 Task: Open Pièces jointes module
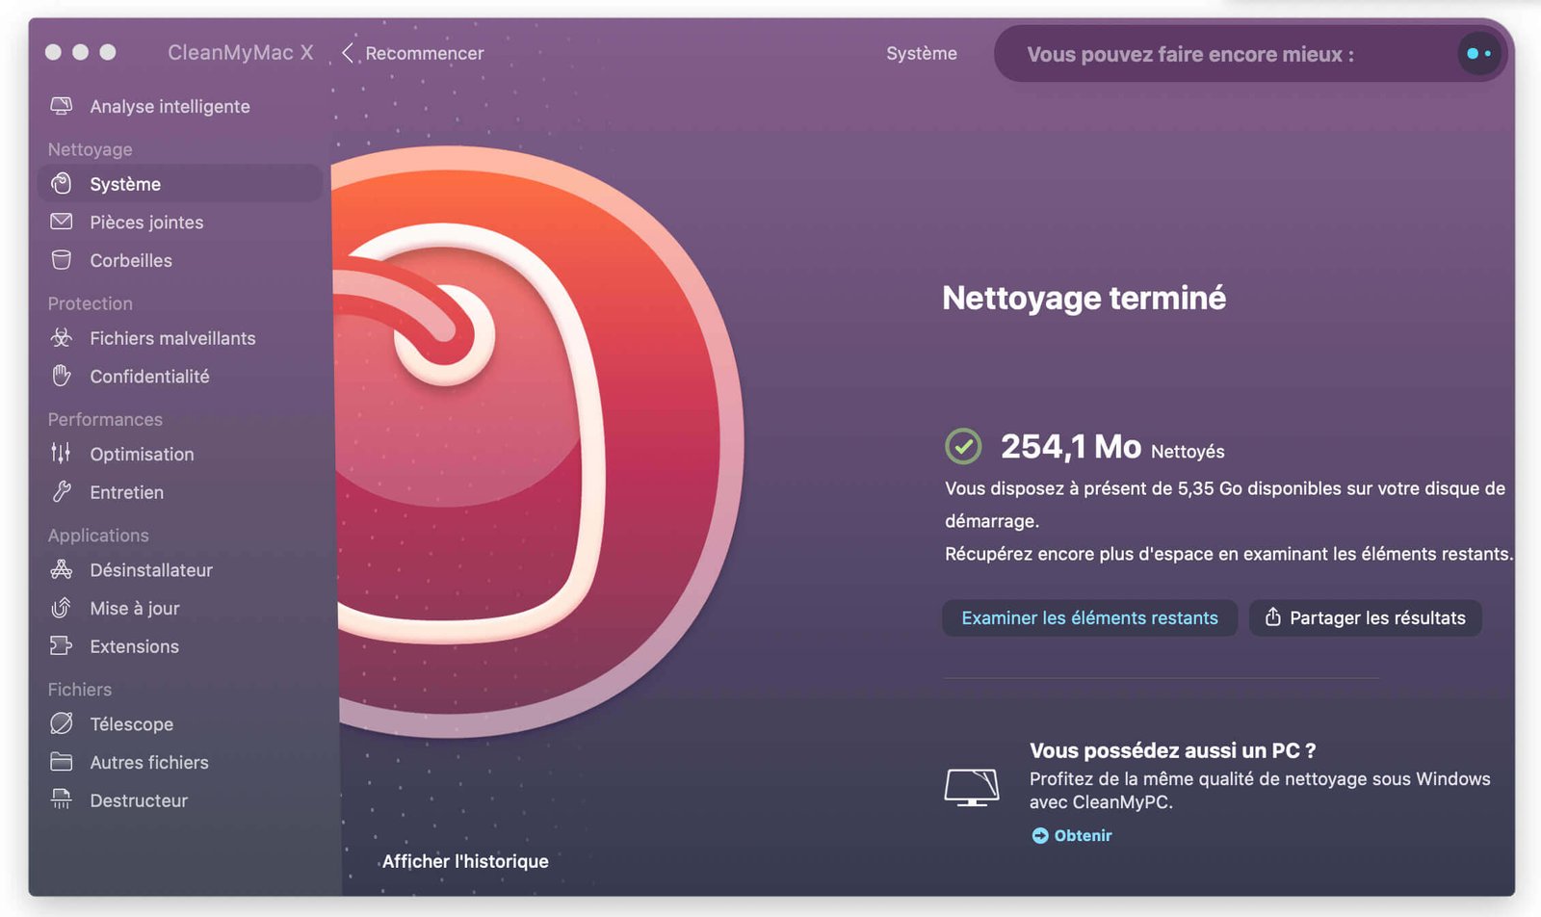point(179,222)
